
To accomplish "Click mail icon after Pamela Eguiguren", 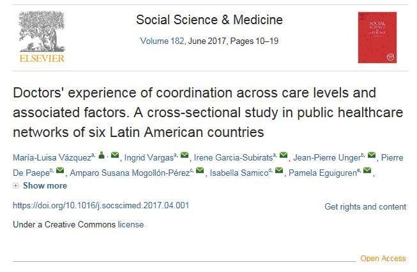I will 367,170.
